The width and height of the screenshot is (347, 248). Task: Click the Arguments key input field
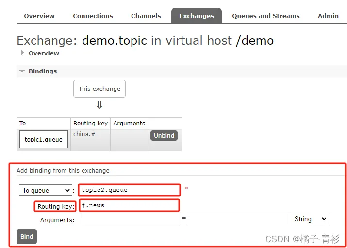130,218
